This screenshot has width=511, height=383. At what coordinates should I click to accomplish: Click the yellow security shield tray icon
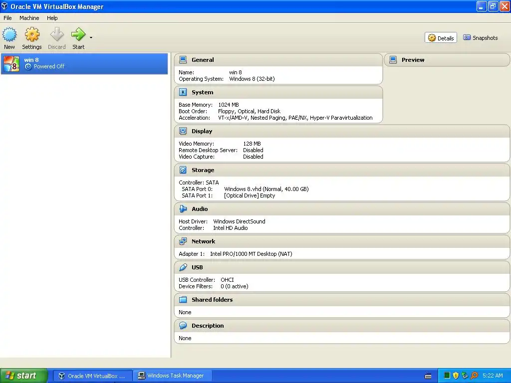point(456,376)
